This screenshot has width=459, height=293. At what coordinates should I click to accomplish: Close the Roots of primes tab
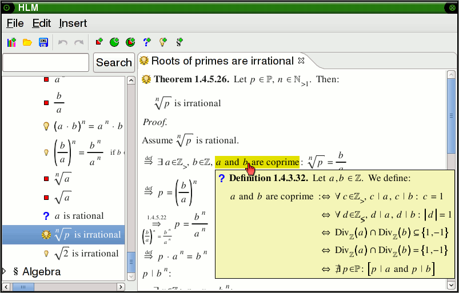tap(302, 61)
